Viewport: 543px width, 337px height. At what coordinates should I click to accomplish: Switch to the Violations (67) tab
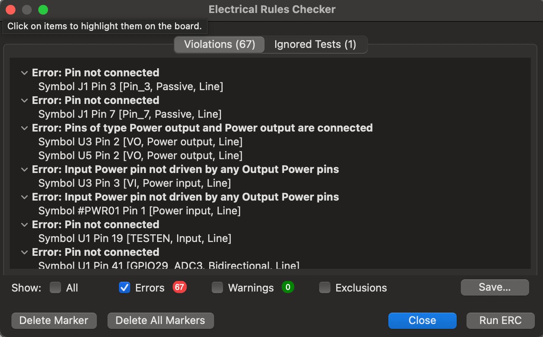point(219,44)
